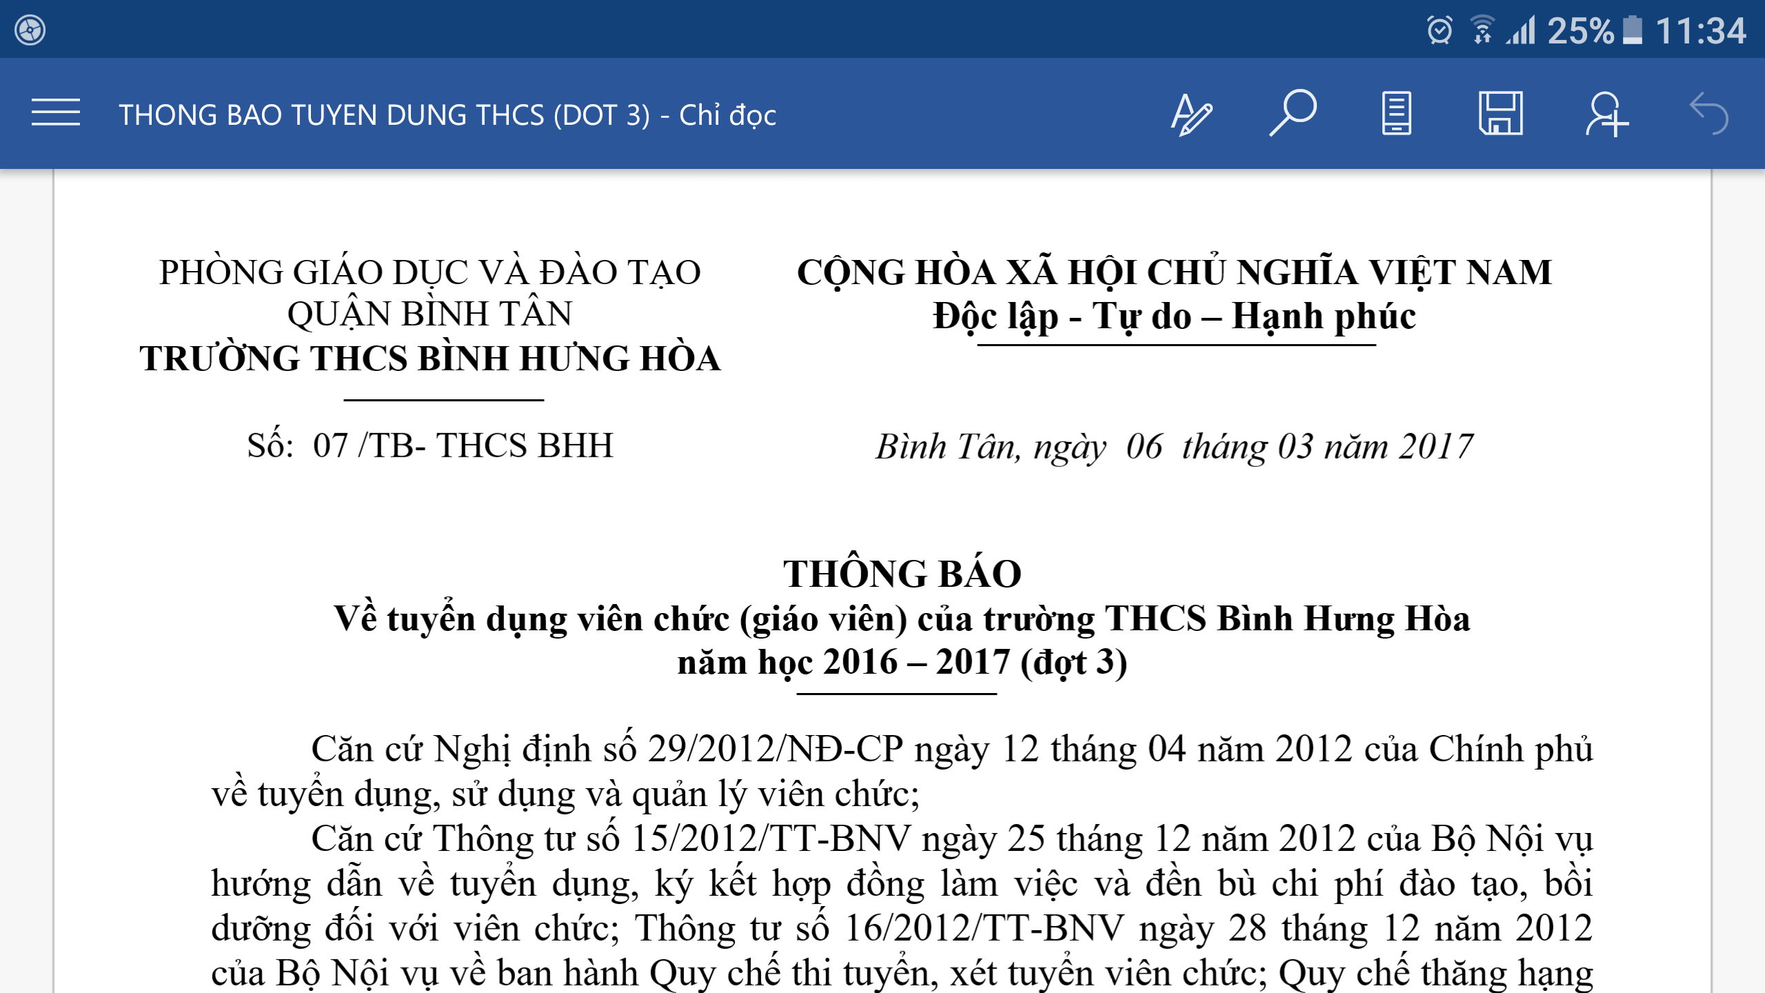Tap the line 'về tuyển dụng, sử dụng và quản lý viên chức'
The image size is (1765, 993).
pyautogui.click(x=565, y=794)
